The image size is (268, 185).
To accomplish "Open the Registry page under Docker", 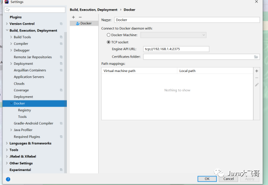I will 24,110.
